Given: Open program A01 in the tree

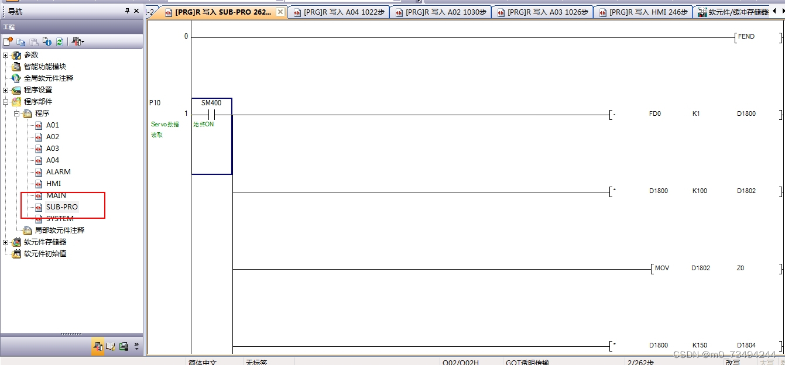Looking at the screenshot, I should 53,125.
